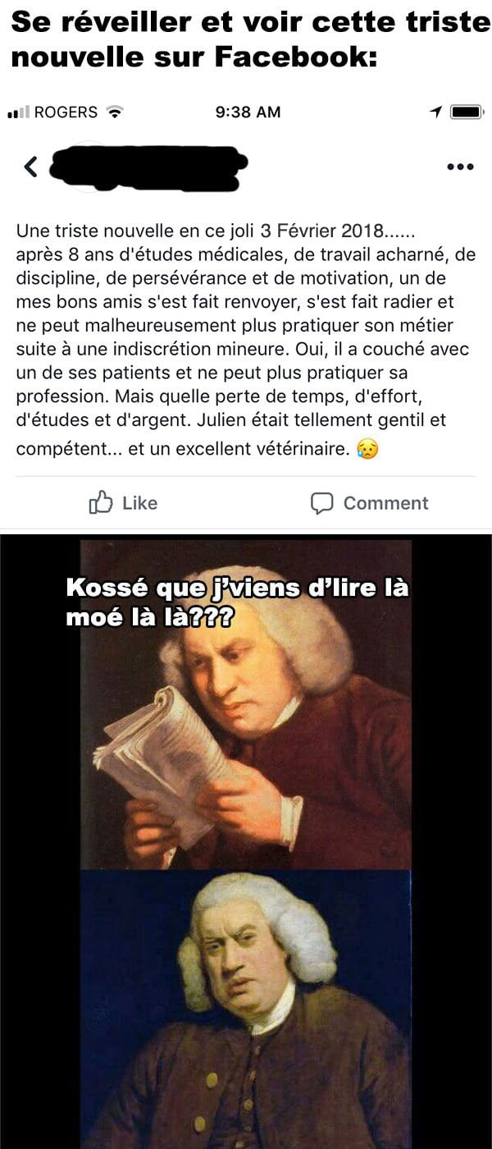Open the blacked-out profile name
Viewport: 492px width, 1149px height.
click(x=148, y=168)
